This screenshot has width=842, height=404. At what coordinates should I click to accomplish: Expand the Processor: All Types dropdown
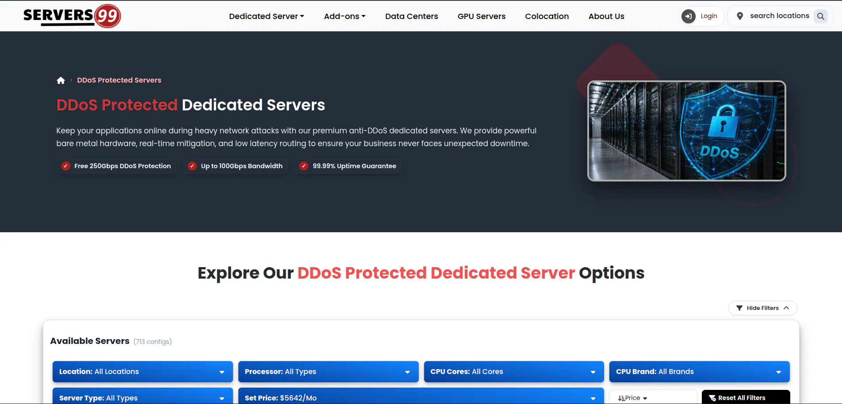[328, 372]
